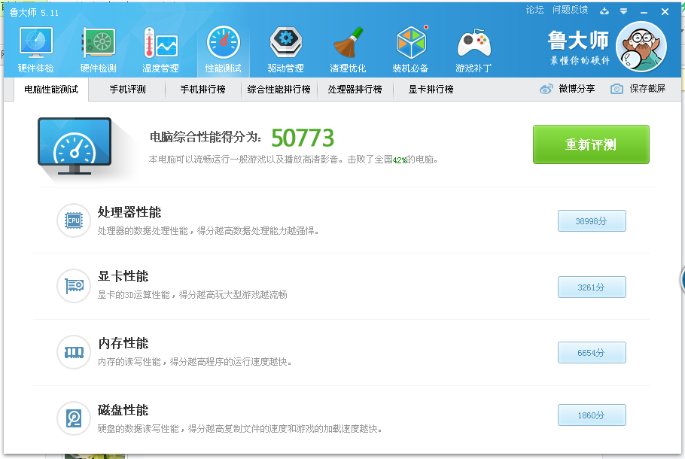Screen dimensions: 685x459
Task: Click the 磁盘性能 heading
Action: click(123, 410)
